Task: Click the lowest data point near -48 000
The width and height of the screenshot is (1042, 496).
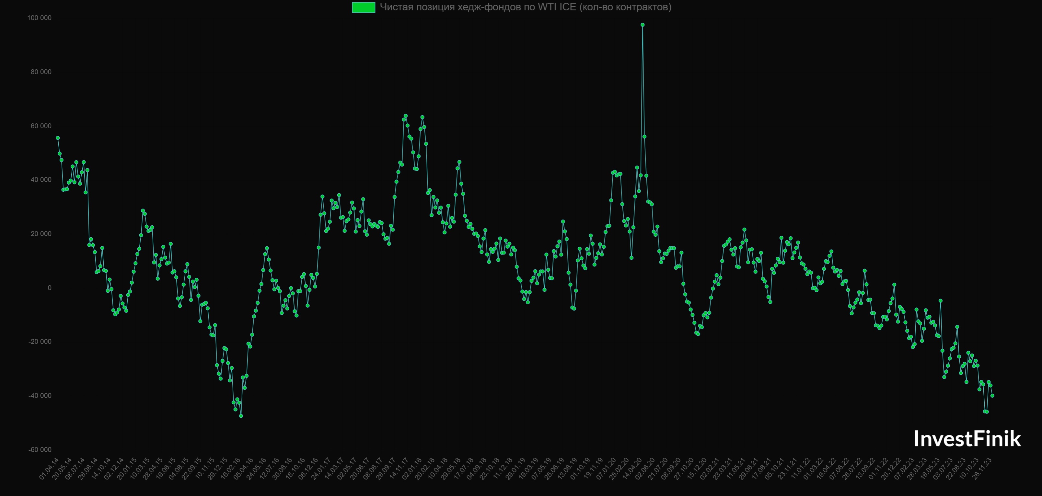Action: click(241, 416)
